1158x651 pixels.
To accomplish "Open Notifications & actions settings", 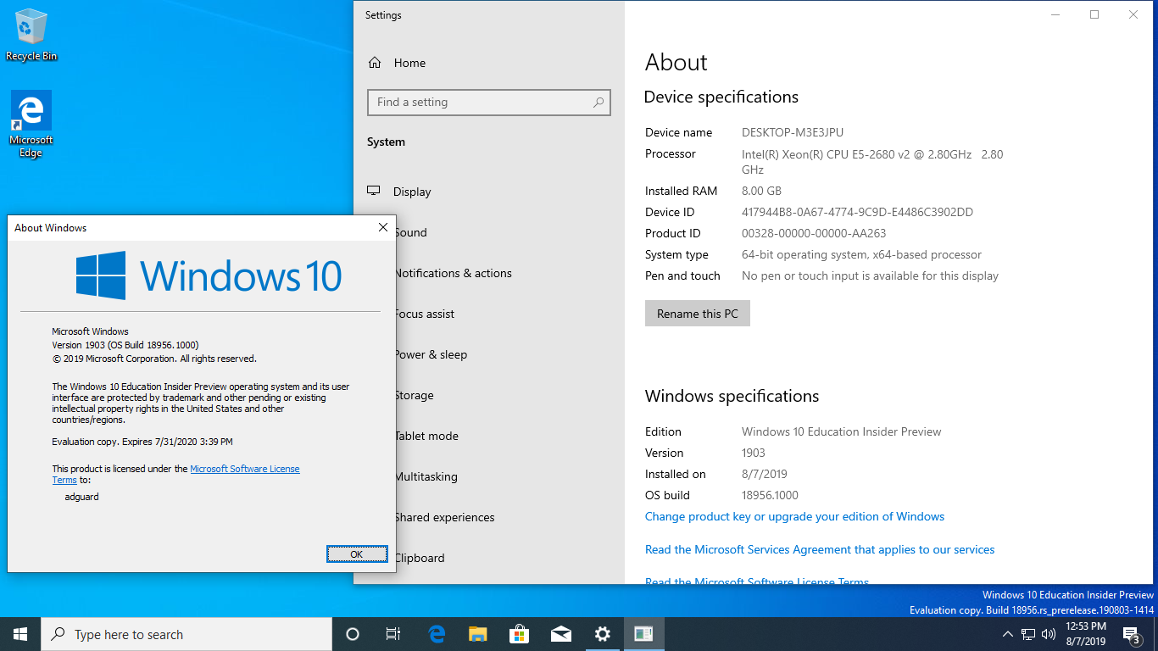I will tap(454, 273).
